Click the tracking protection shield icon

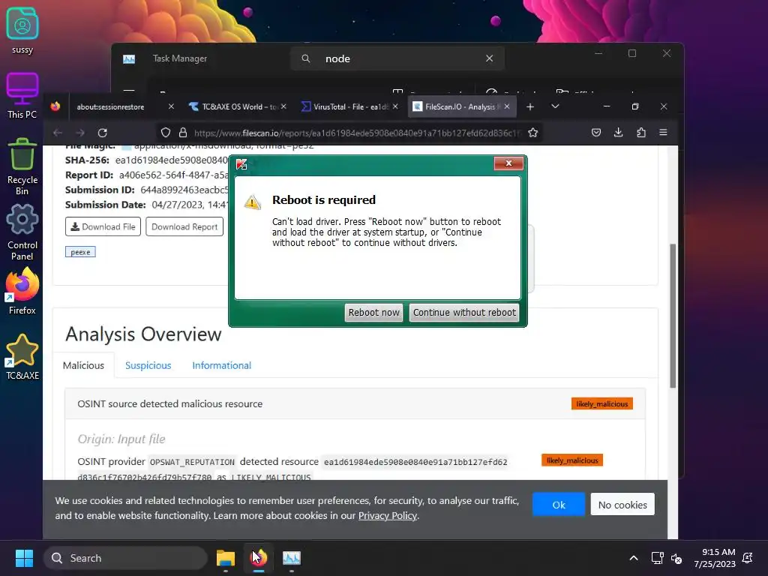166,133
